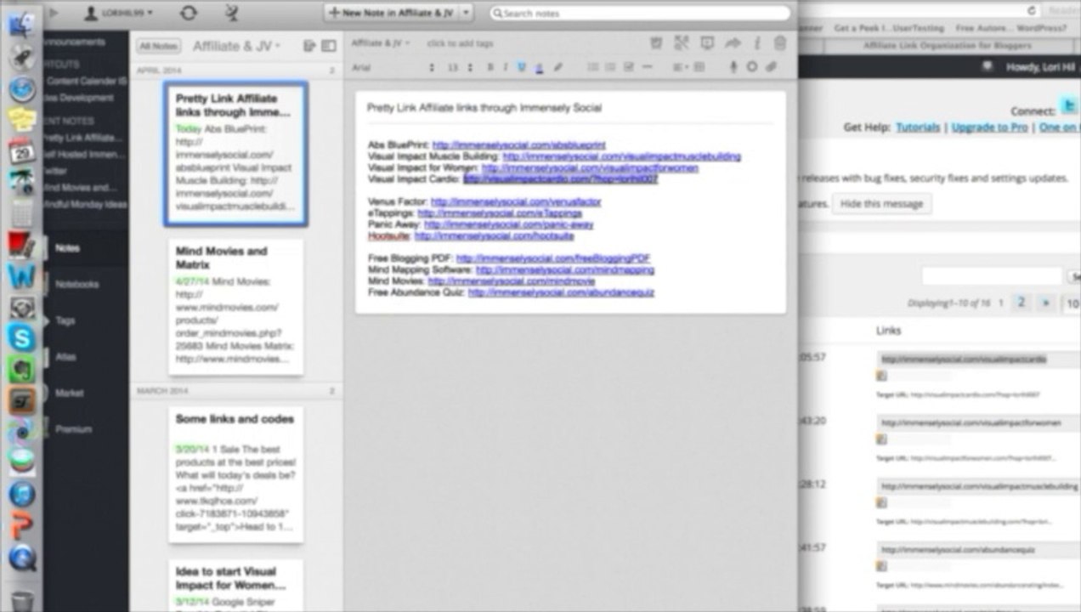
Task: Select Notes in the Evernote sidebar
Action: 67,248
